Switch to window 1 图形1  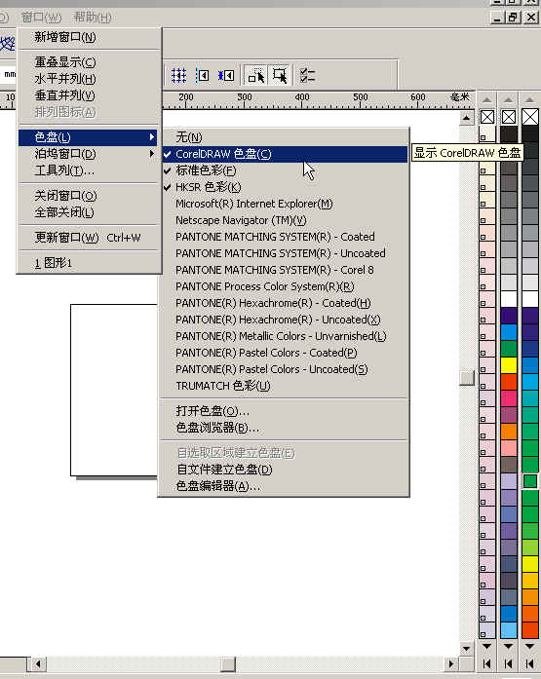coord(88,262)
